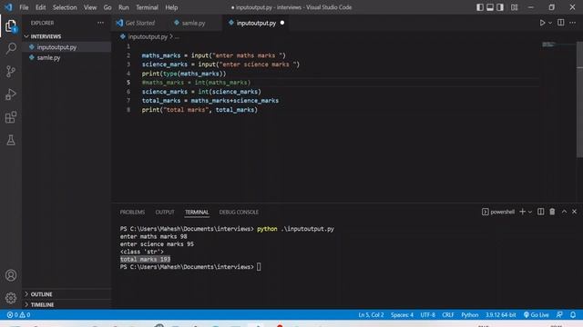Toggle the primary side bar layout

[480, 7]
